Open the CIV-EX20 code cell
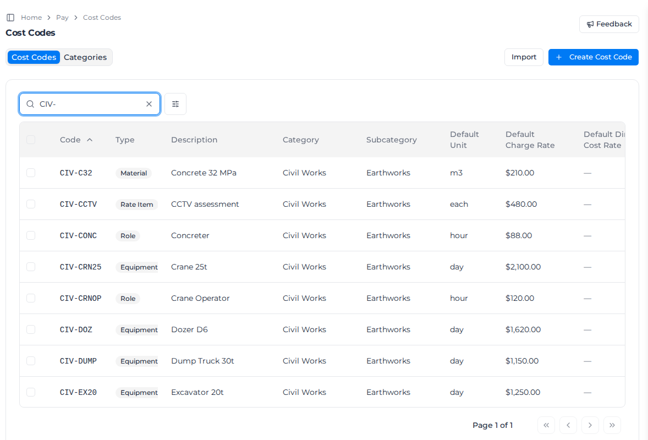648x440 pixels. [x=79, y=392]
